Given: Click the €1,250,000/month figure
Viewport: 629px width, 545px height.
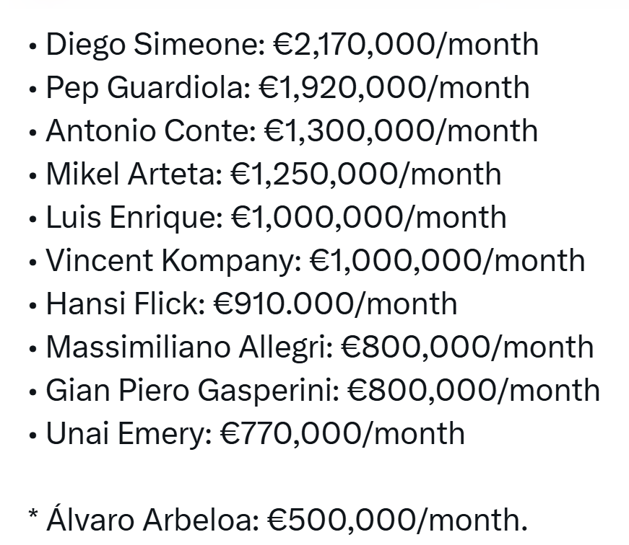Looking at the screenshot, I should (365, 174).
